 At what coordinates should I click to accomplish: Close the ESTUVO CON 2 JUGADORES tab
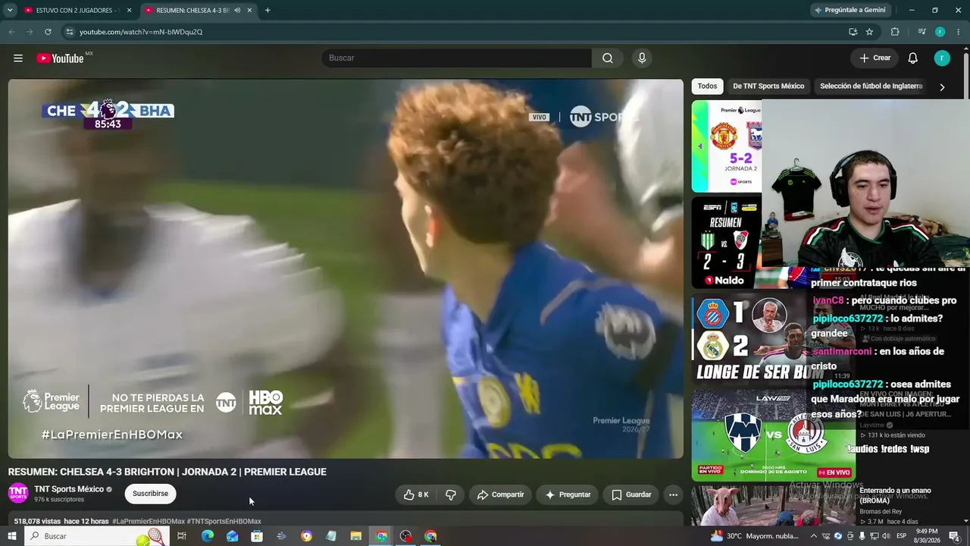pos(129,11)
